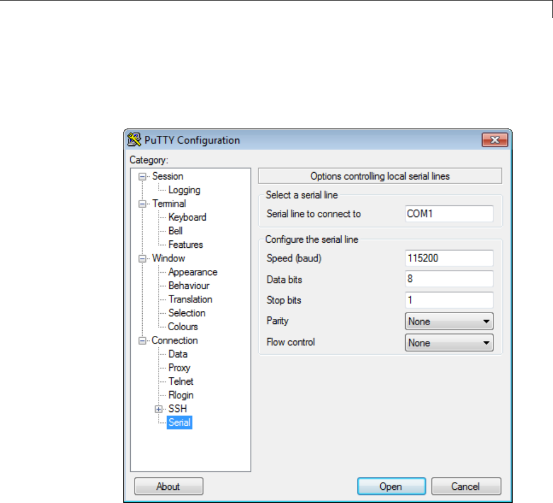Collapse the Window tree node
Image resolution: width=553 pixels, height=503 pixels.
click(x=142, y=259)
